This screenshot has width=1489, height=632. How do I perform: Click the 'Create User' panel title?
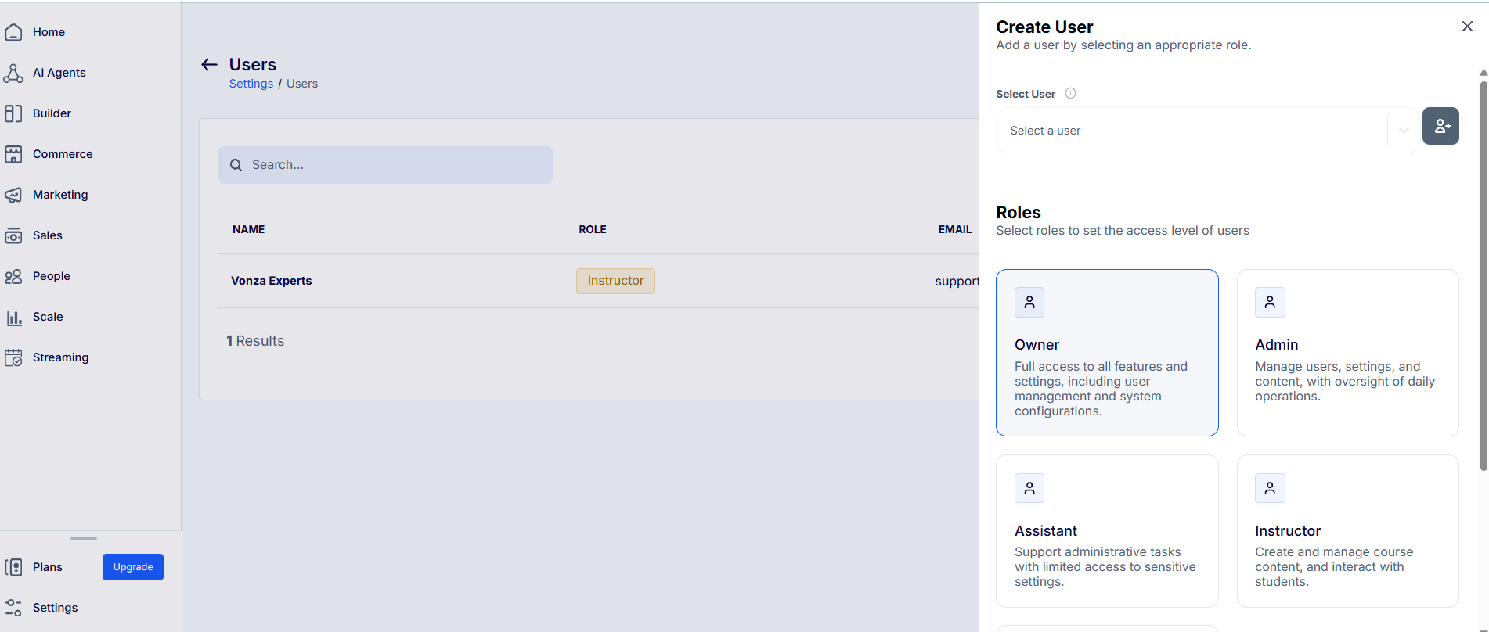click(x=1044, y=27)
